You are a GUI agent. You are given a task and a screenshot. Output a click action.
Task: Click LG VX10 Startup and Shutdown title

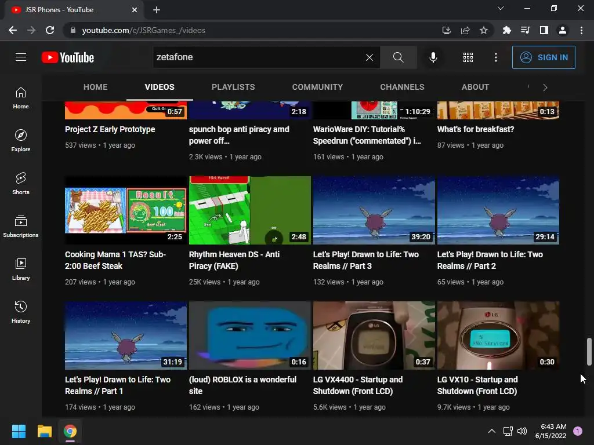point(477,385)
